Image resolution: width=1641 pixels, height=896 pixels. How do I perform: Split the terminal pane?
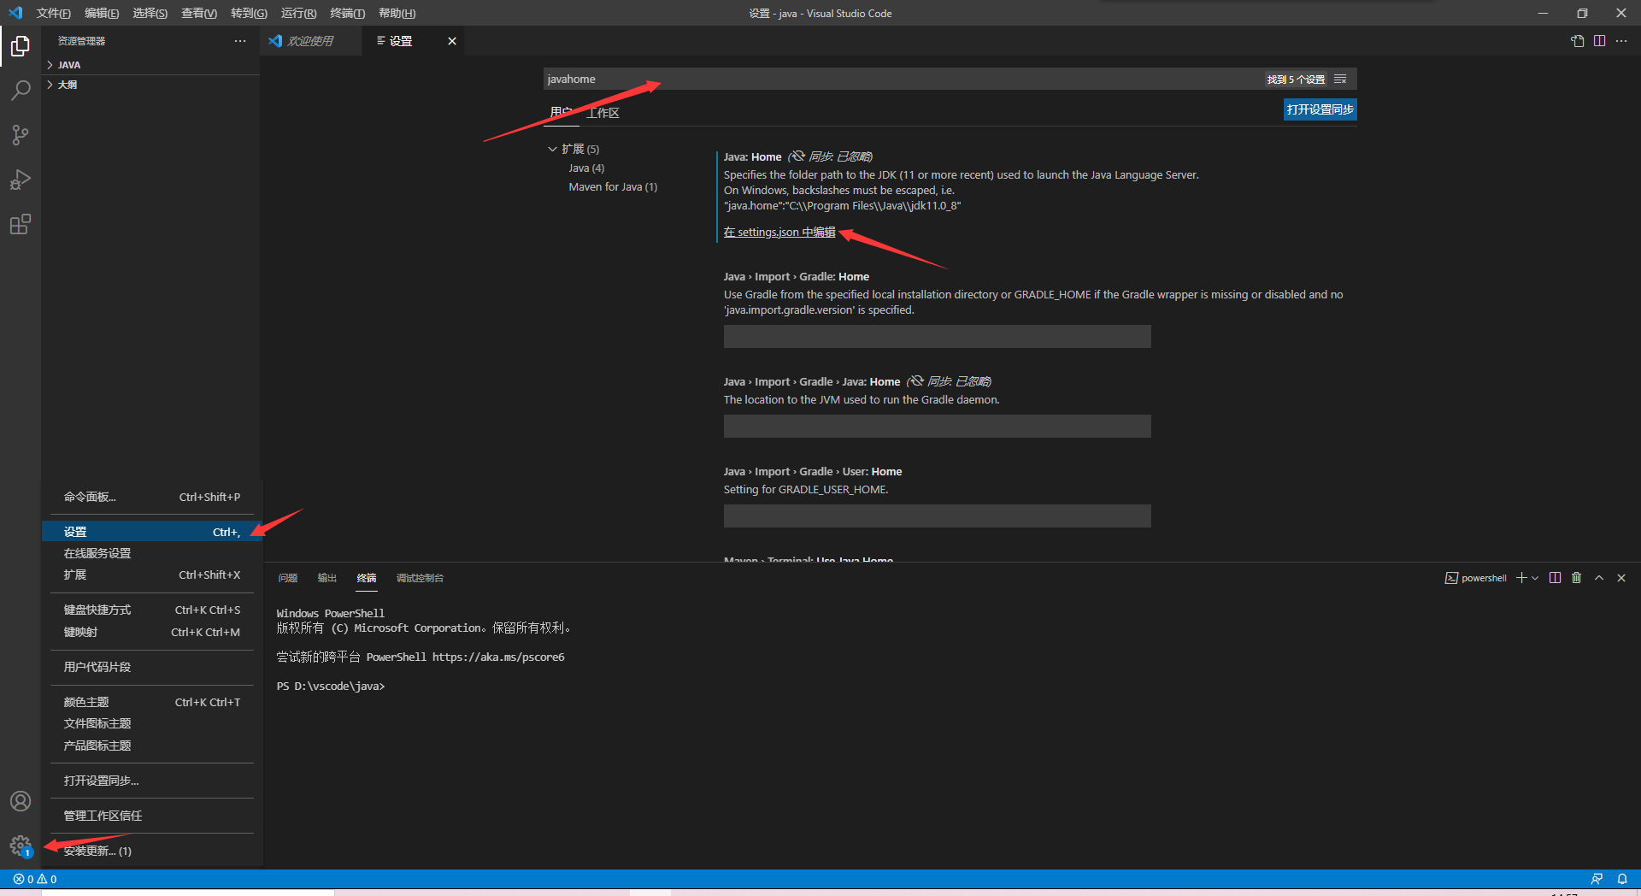pyautogui.click(x=1555, y=578)
